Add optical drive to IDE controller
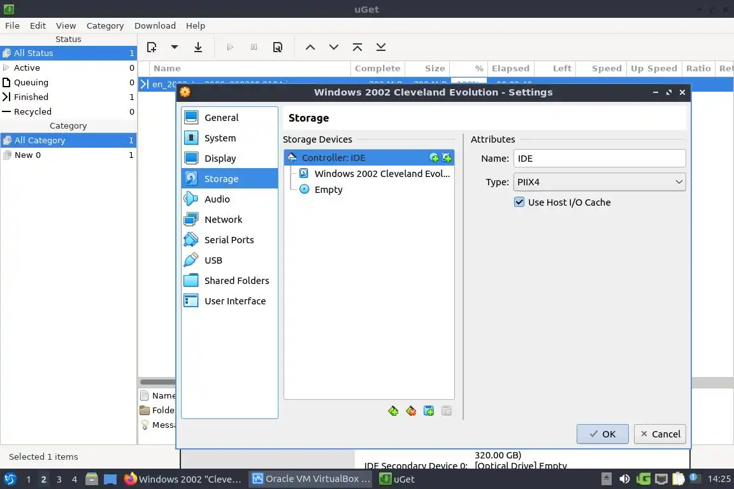Image resolution: width=734 pixels, height=489 pixels. pos(434,158)
